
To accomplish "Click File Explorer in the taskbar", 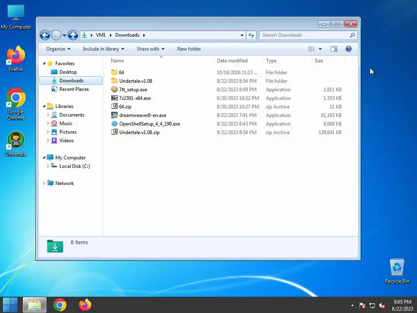I will pos(35,305).
